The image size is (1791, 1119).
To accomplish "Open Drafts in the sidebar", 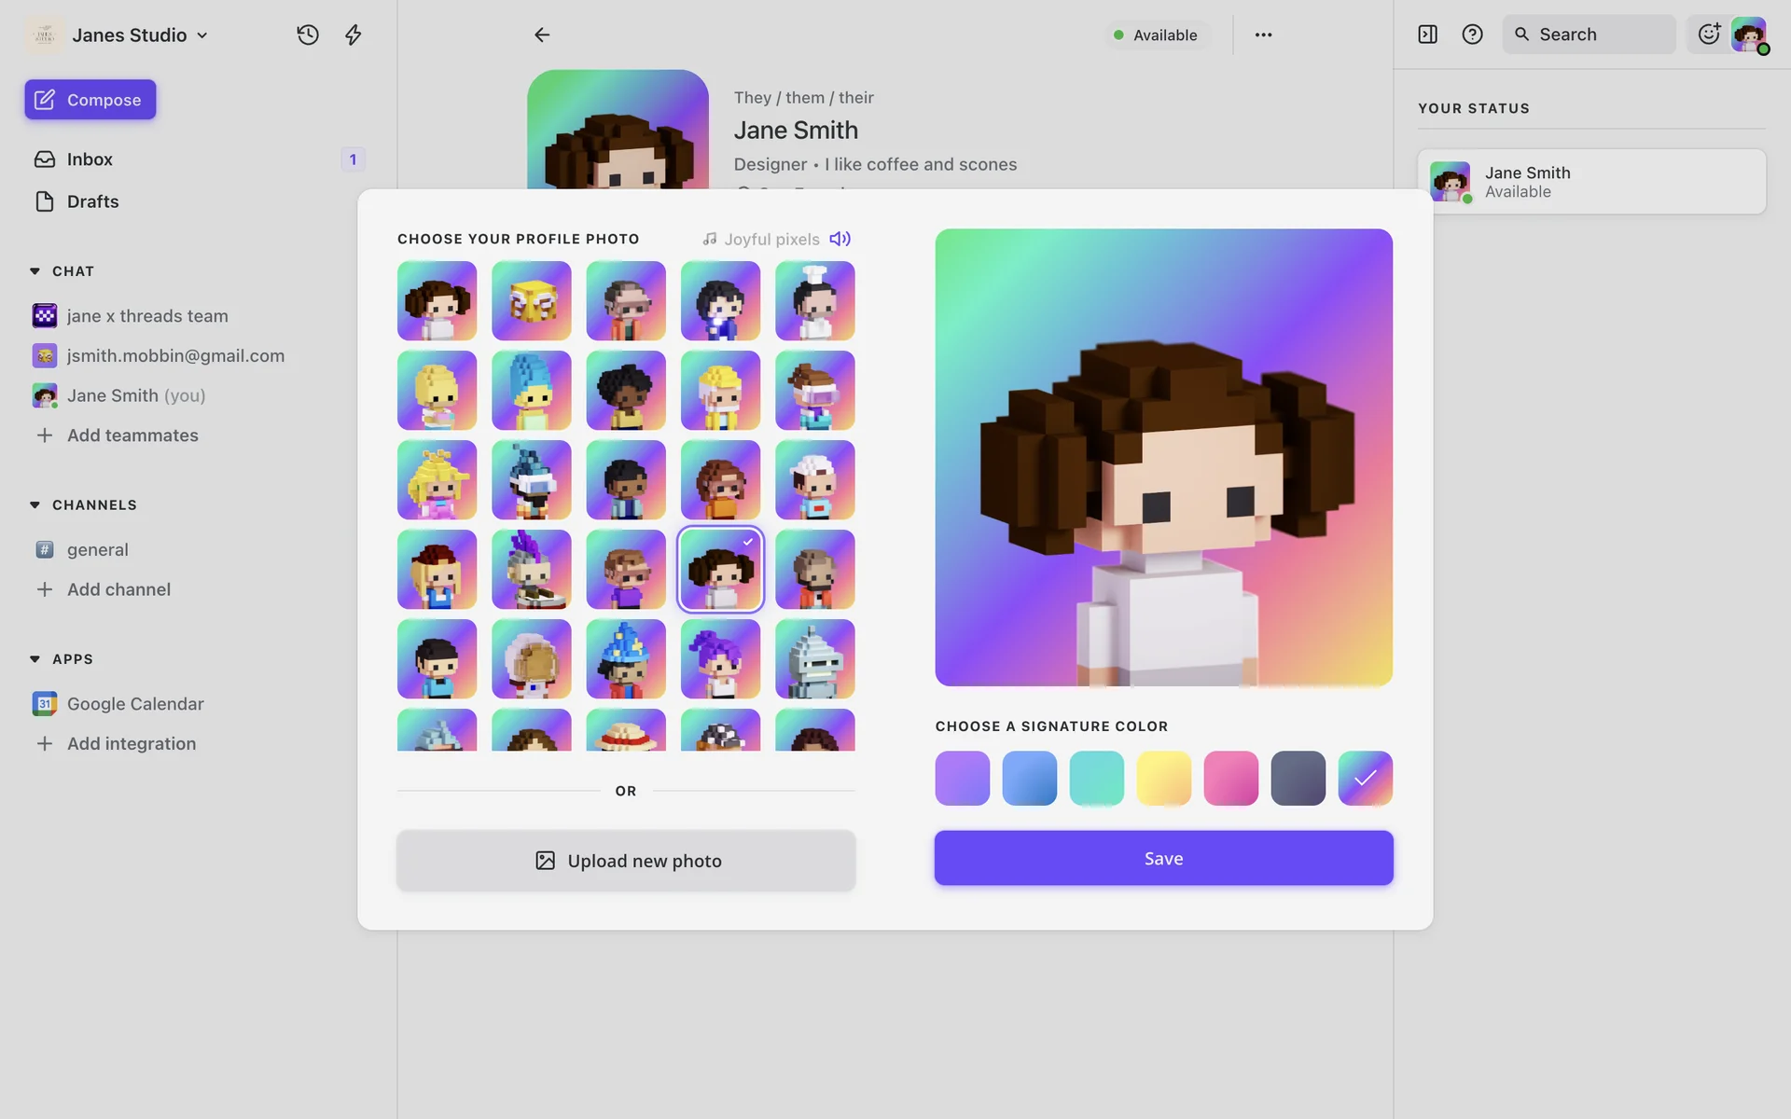I will point(92,201).
